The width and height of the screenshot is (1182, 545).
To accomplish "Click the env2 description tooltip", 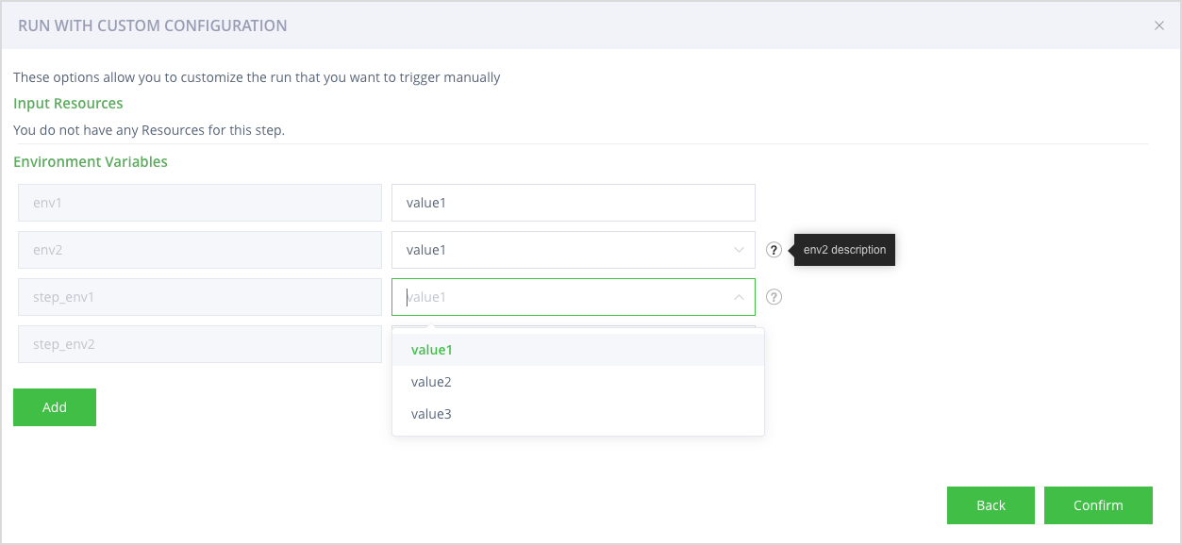I will 844,250.
